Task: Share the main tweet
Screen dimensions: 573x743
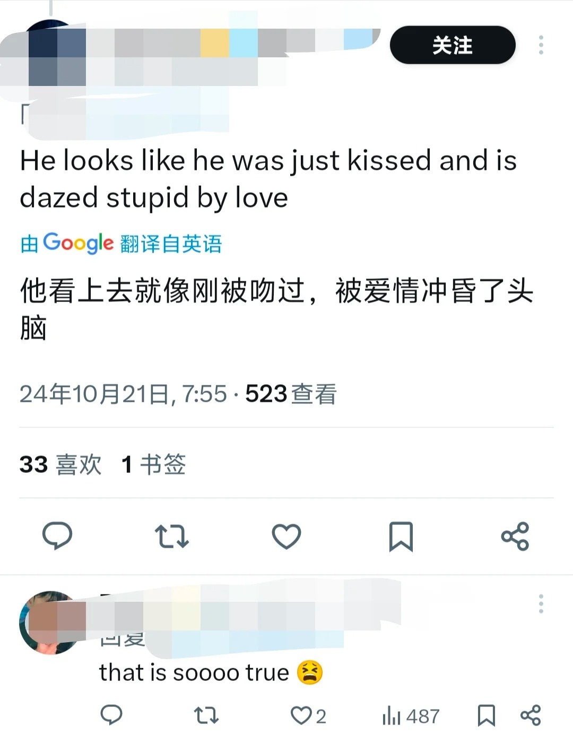Action: 515,536
